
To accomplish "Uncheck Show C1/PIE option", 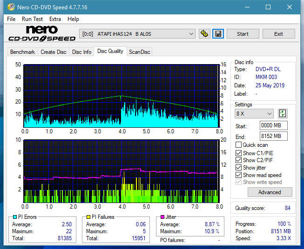I will [238, 153].
